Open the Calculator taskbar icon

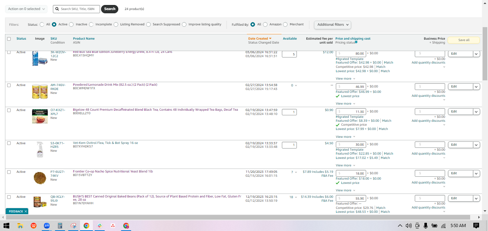[x=60, y=226]
